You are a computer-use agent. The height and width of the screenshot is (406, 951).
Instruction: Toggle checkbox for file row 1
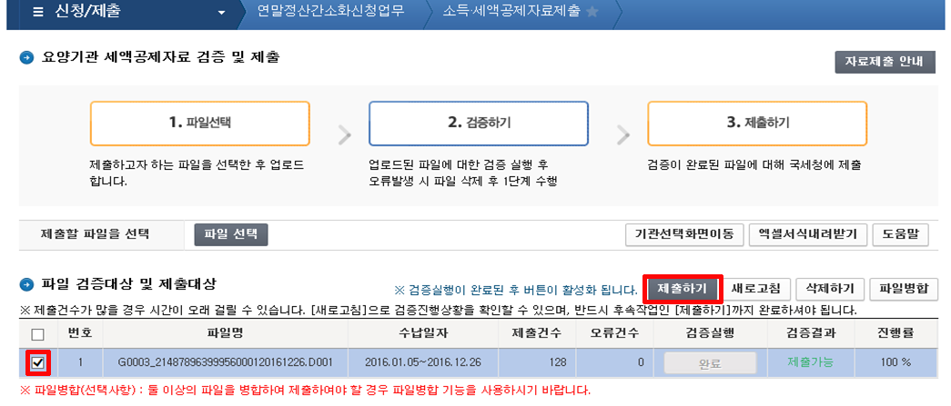click(x=37, y=363)
